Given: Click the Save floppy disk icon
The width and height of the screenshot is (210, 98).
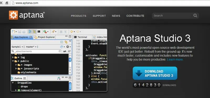Looking at the screenshot, I should (x=19, y=32).
